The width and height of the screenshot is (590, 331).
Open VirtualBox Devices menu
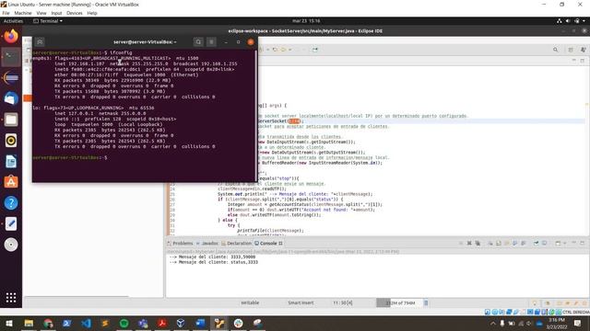coord(75,13)
